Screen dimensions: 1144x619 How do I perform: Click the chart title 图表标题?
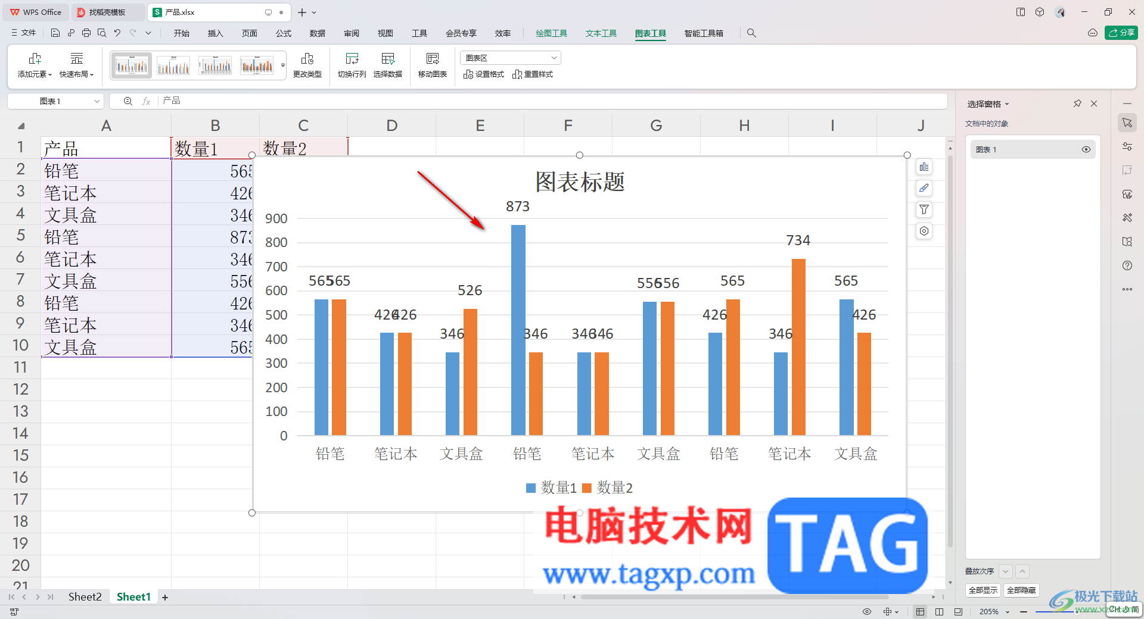[x=580, y=182]
